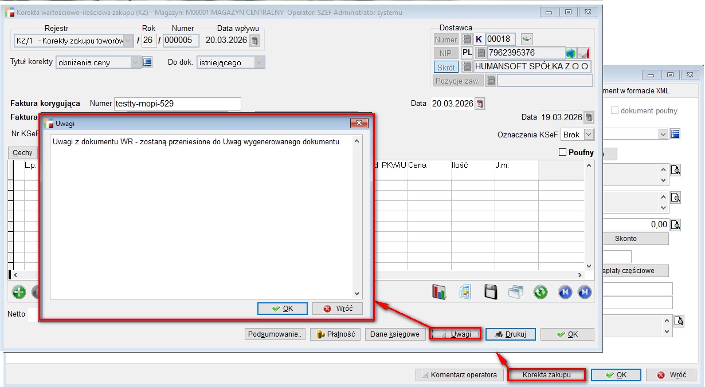Open the Oznaczenia KSeF dropdown
Screen dimensions: 705x387
589,135
